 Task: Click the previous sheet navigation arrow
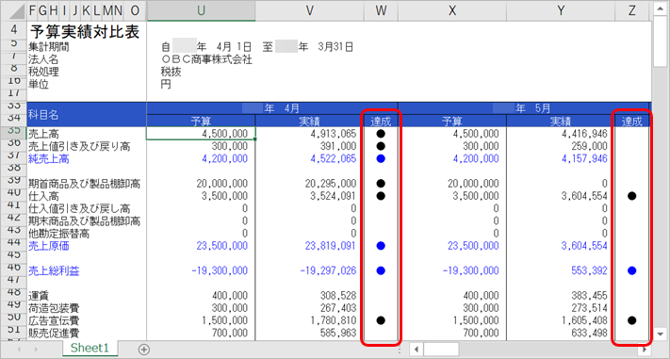(19, 350)
